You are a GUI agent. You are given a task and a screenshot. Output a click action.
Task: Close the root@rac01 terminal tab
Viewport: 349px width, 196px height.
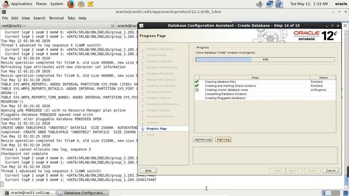113,26
